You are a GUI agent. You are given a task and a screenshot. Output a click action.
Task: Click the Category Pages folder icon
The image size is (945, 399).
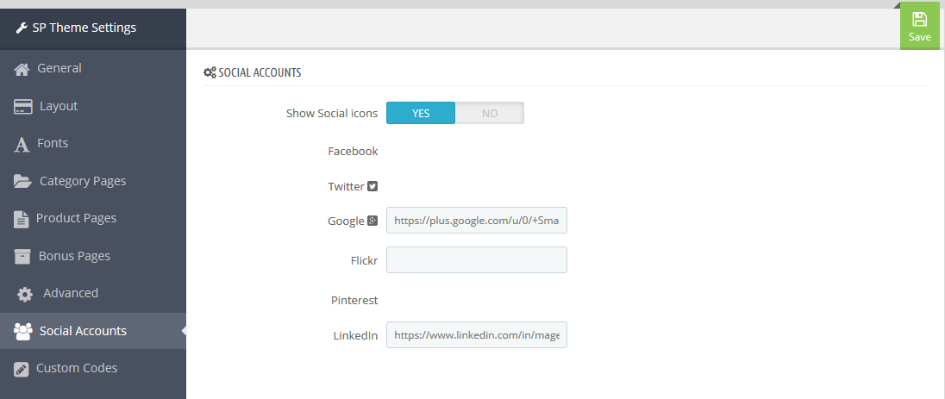click(x=23, y=182)
